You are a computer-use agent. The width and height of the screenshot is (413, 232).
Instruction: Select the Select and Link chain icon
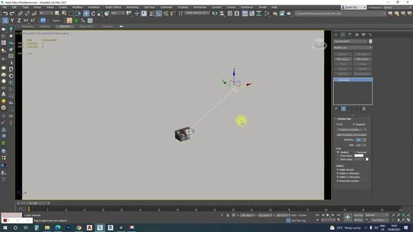click(20, 14)
